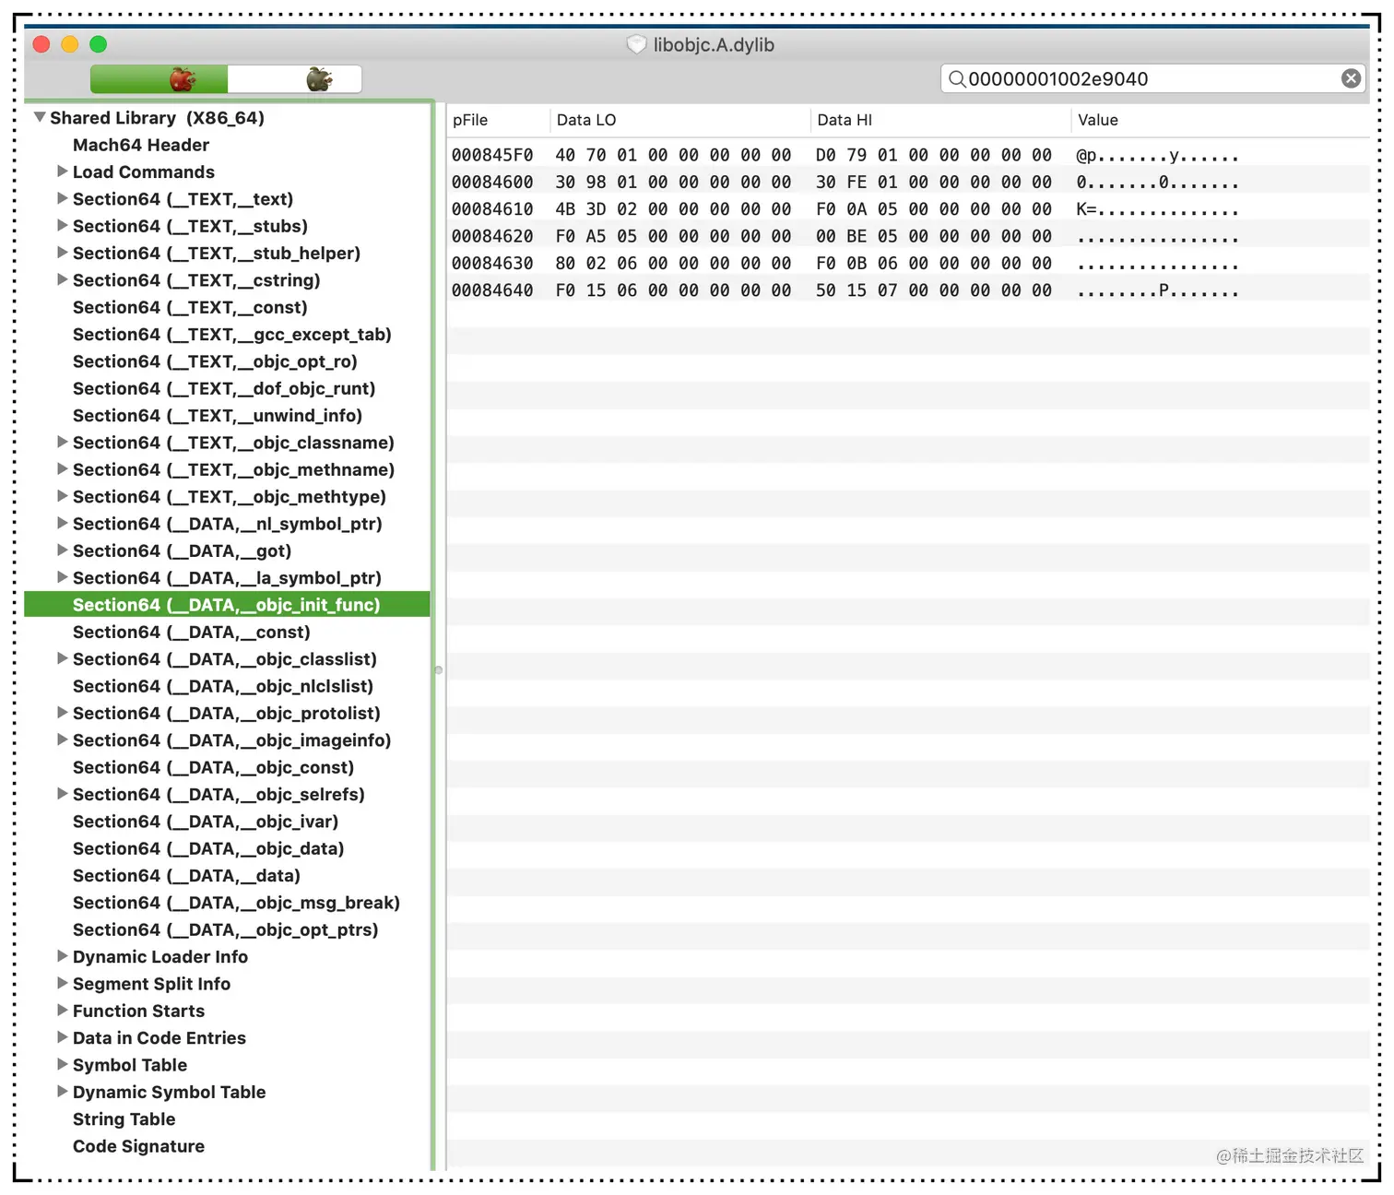
Task: Expand Section64 (__TEXT,__stub_helper)
Action: [x=62, y=253]
